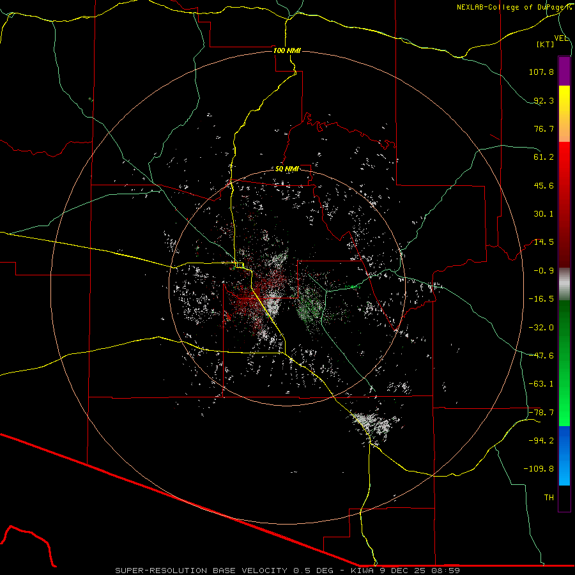
Task: Select the 92.3 velocity scale label
Action: point(544,100)
